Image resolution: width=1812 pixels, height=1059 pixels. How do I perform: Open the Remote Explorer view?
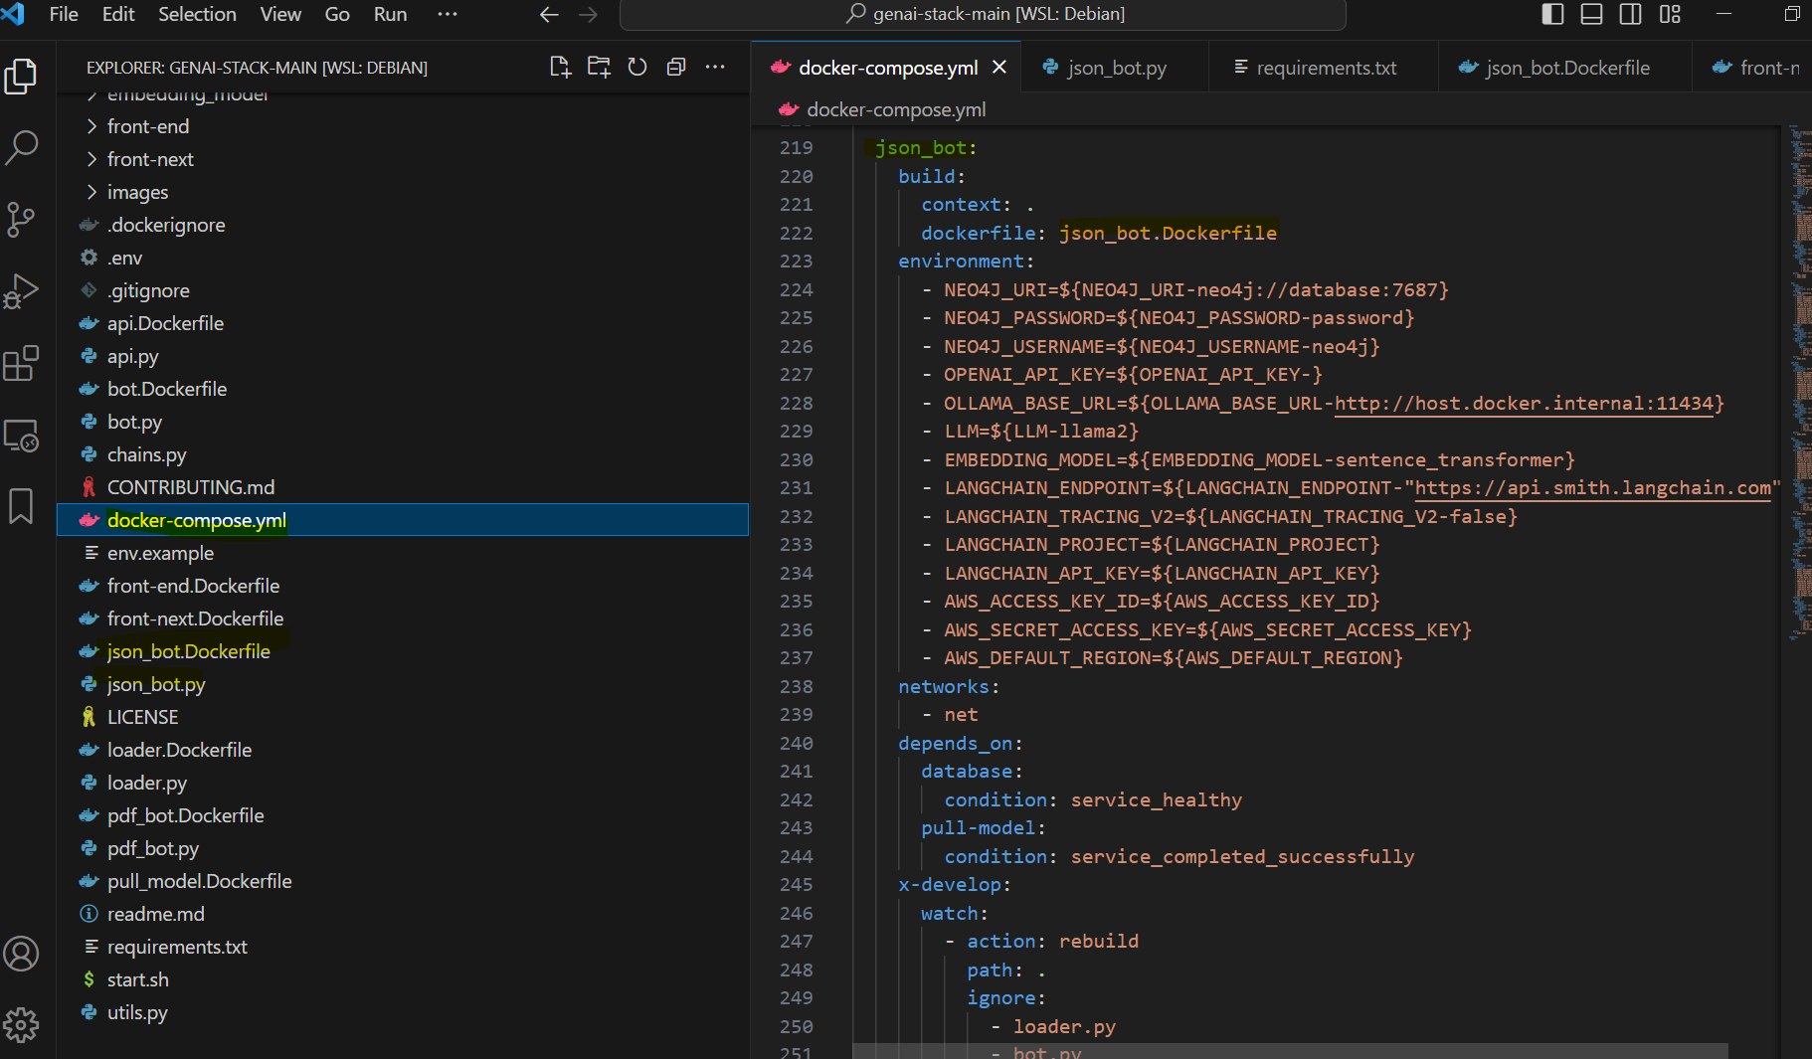point(22,436)
